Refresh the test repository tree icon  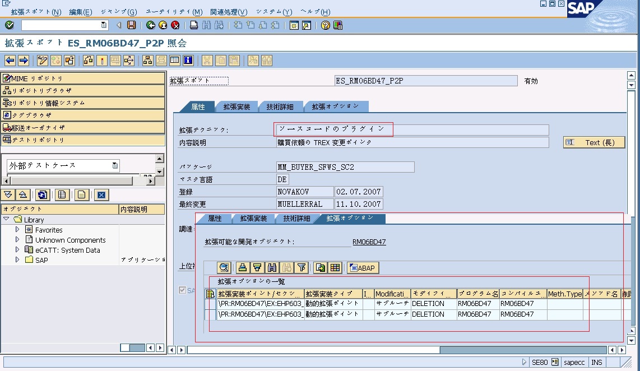[x=43, y=194]
